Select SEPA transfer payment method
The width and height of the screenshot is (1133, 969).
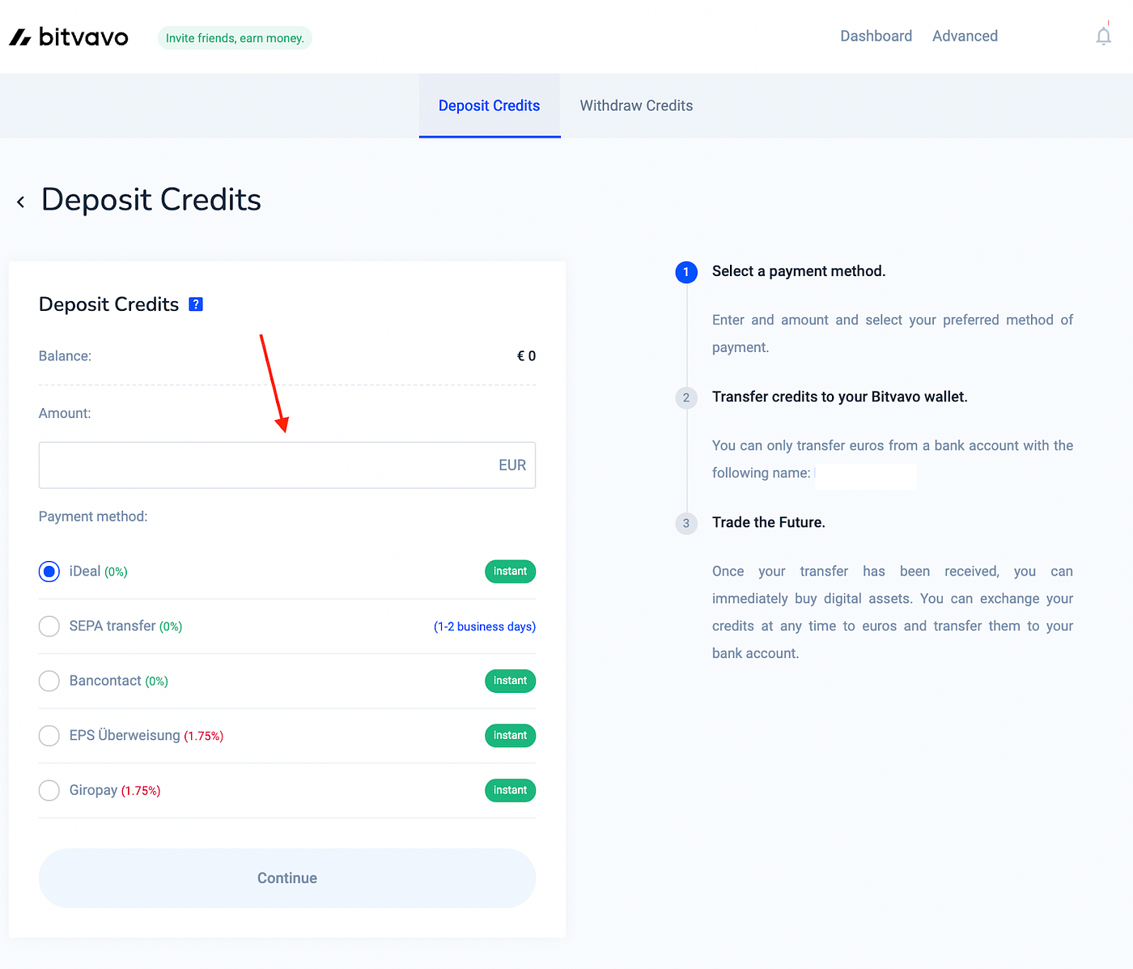(49, 626)
